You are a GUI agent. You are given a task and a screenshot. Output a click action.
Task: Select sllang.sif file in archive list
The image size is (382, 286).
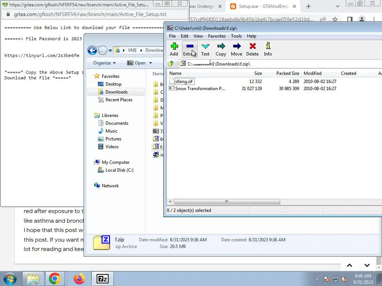[184, 82]
